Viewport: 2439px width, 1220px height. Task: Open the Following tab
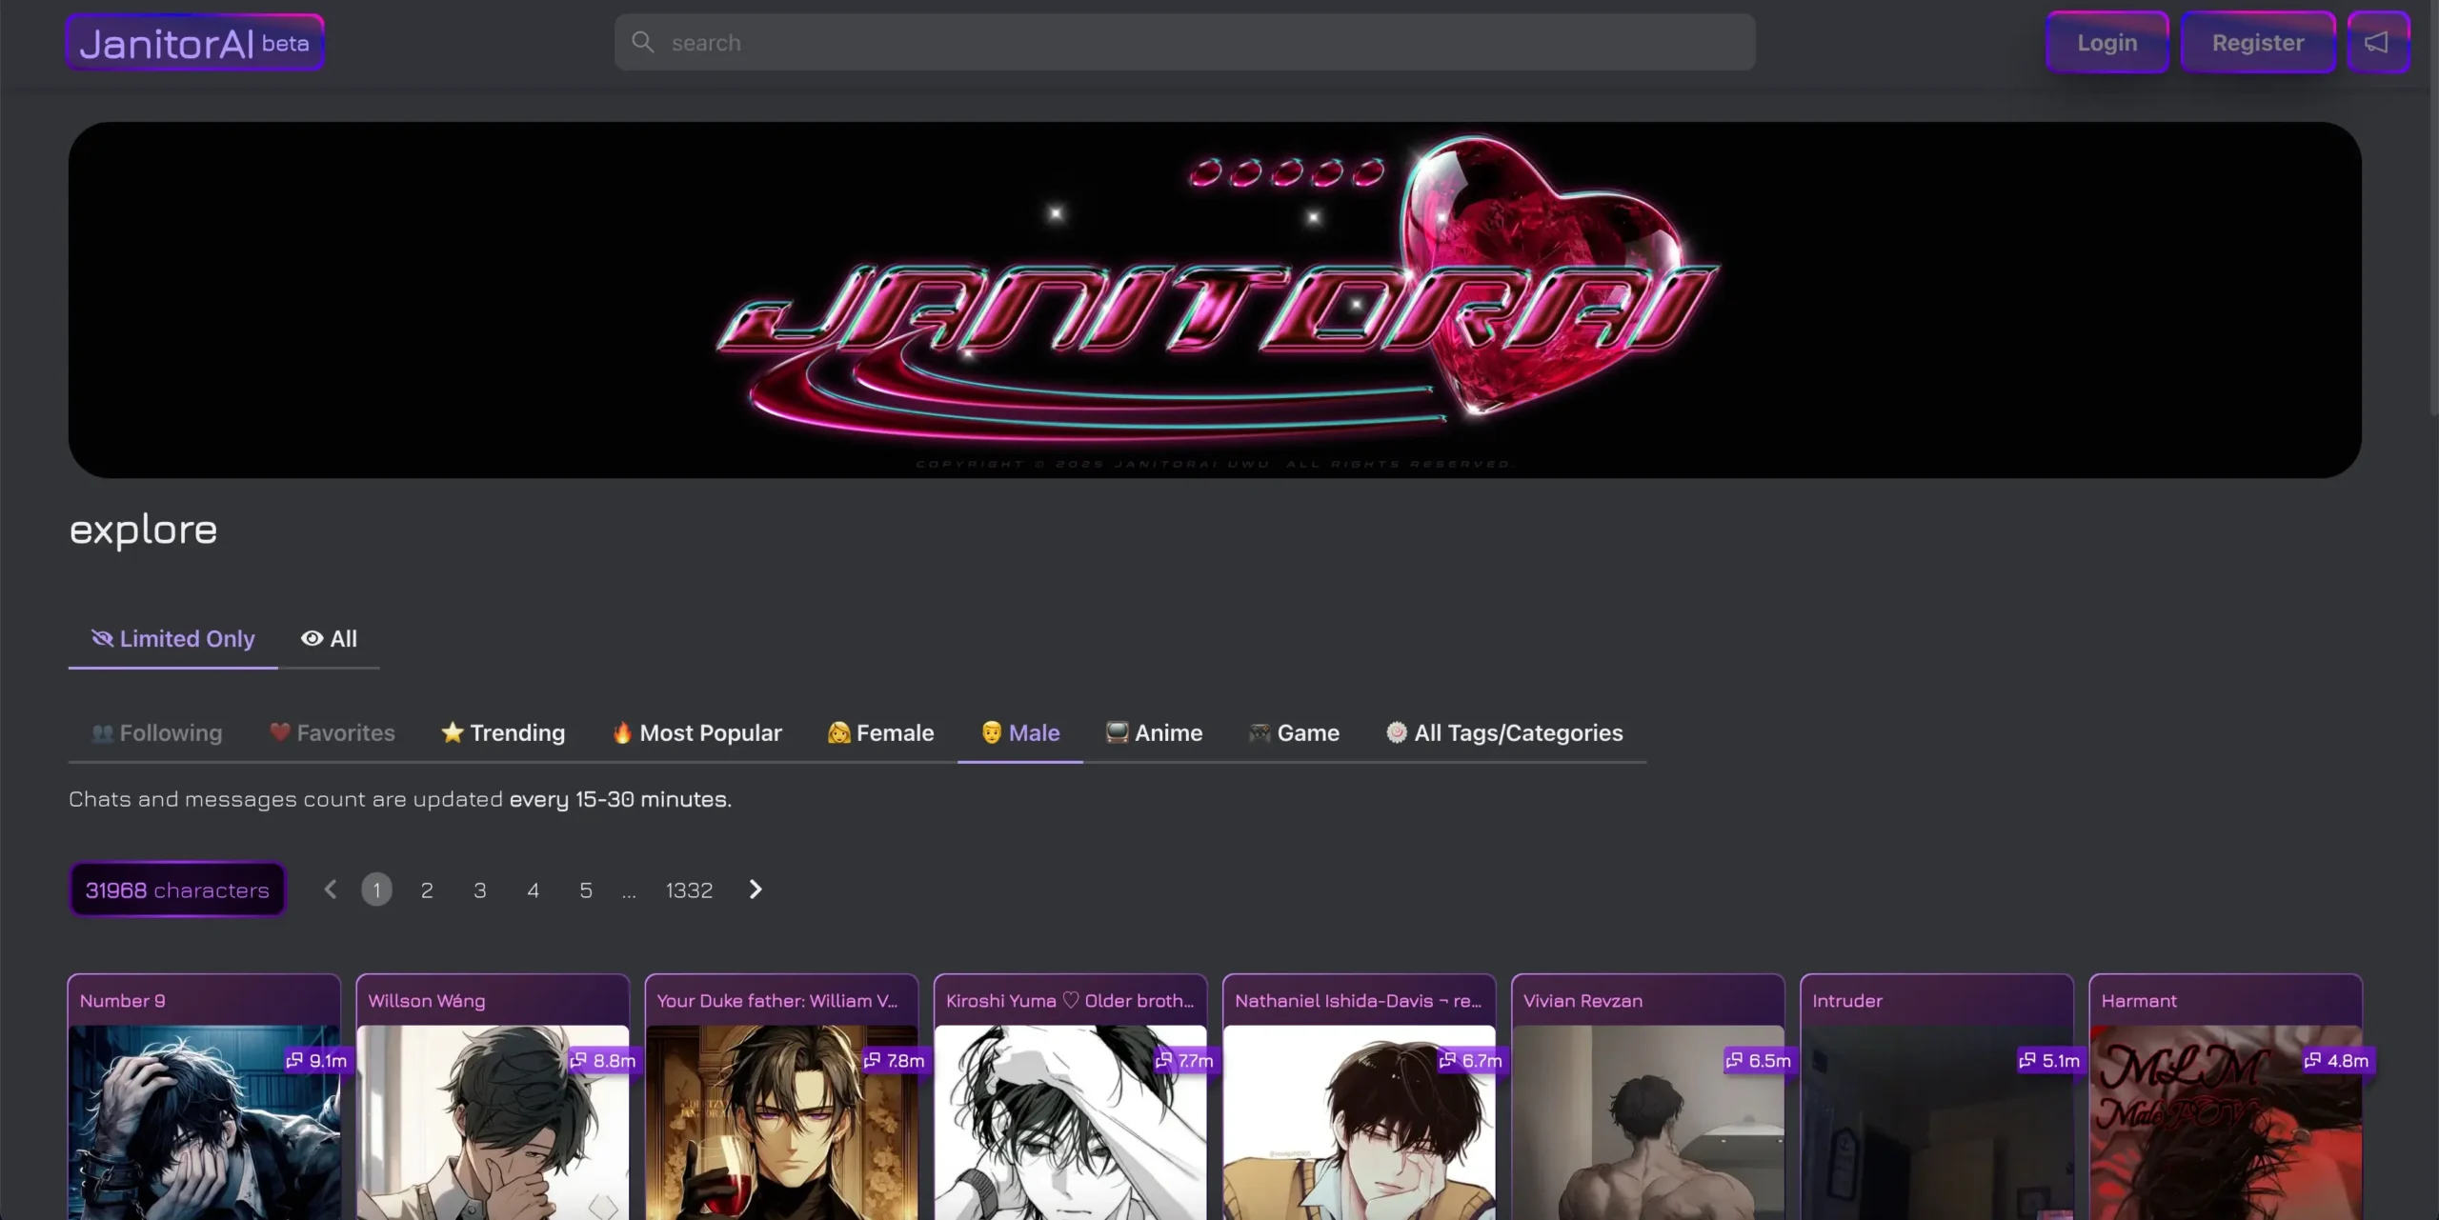coord(157,733)
